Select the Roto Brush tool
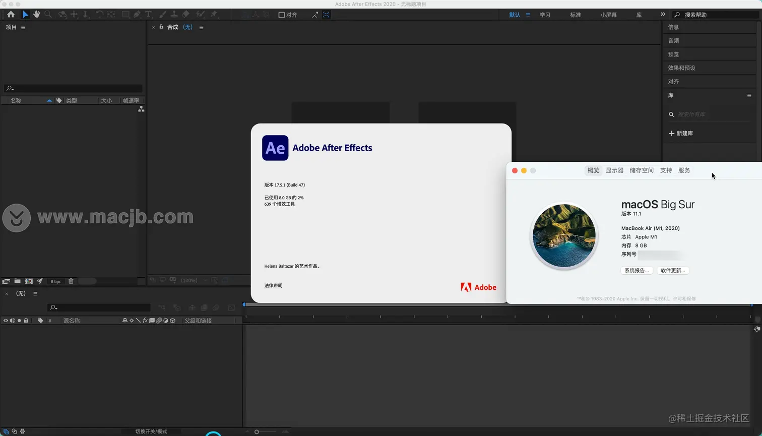This screenshot has height=436, width=762. (x=200, y=15)
